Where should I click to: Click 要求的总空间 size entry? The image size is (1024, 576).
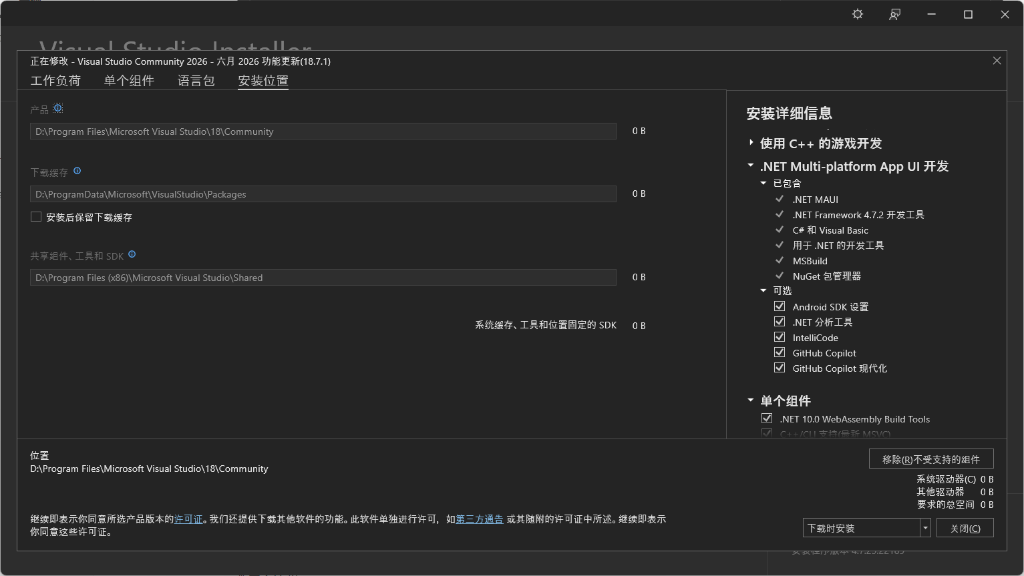point(955,505)
